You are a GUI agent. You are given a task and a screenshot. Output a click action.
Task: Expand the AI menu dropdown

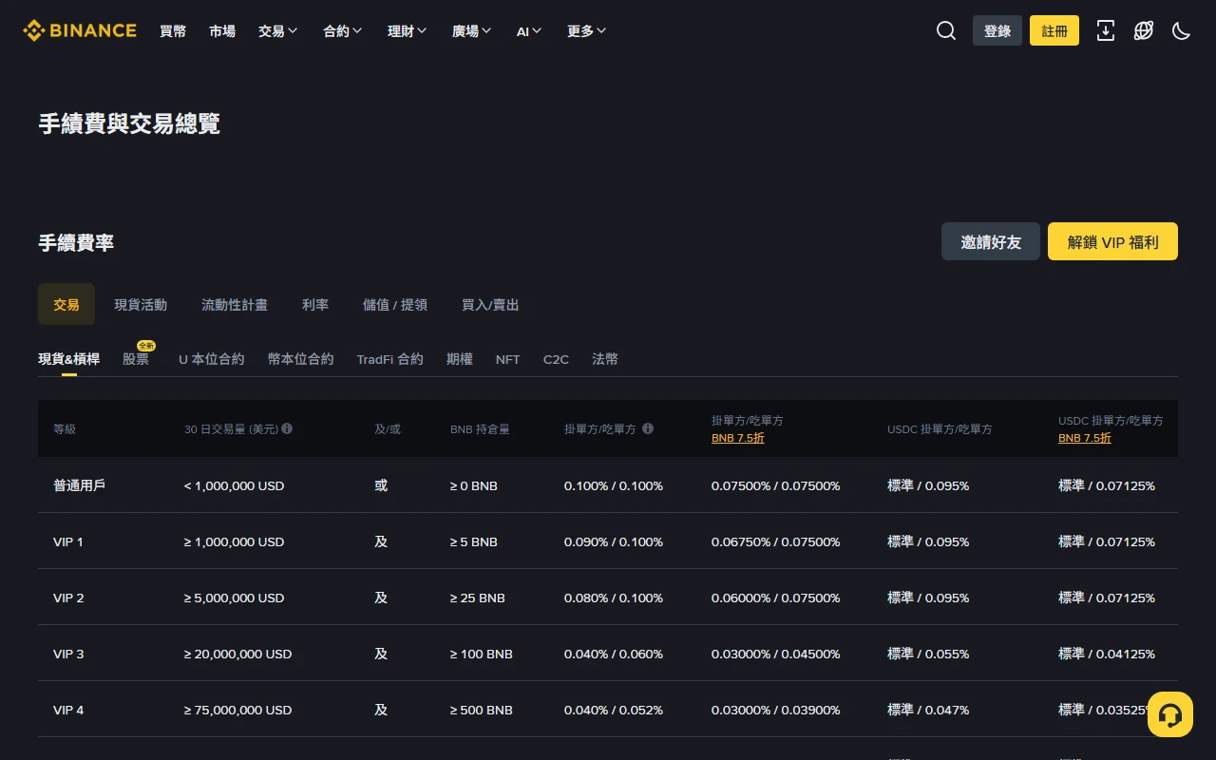(529, 31)
